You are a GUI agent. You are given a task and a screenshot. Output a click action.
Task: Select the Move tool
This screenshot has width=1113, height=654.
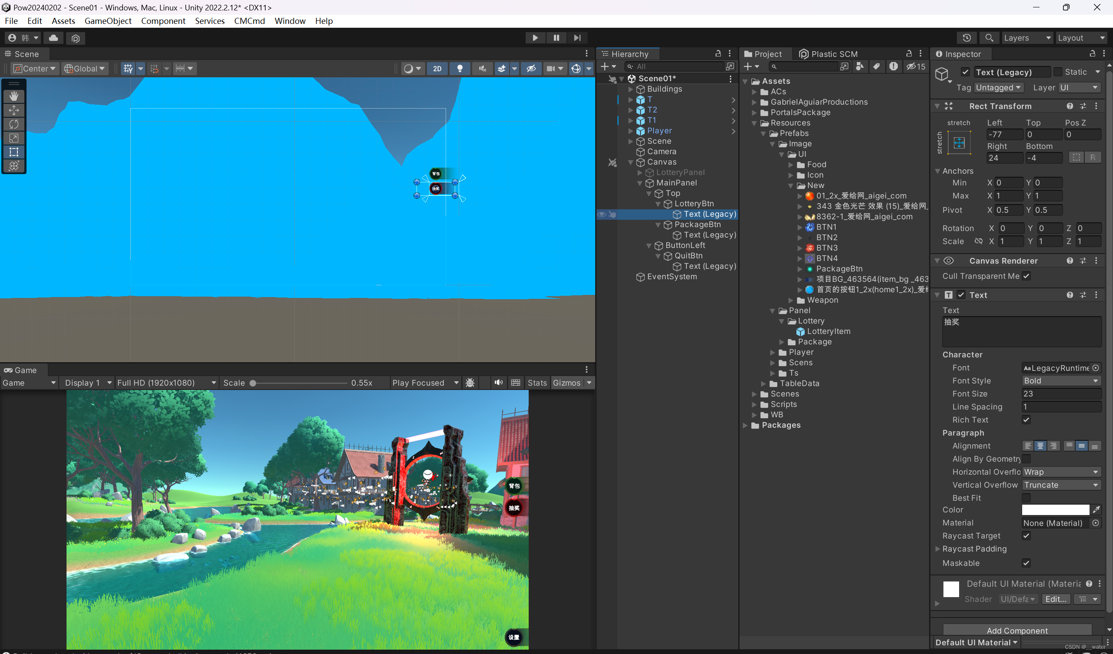pyautogui.click(x=13, y=110)
